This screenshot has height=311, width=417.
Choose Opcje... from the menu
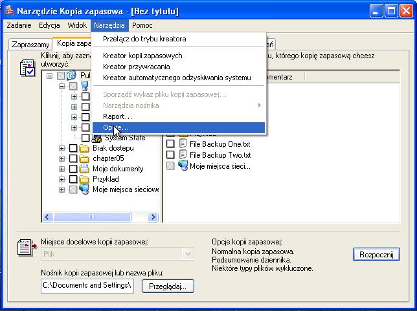click(x=179, y=128)
